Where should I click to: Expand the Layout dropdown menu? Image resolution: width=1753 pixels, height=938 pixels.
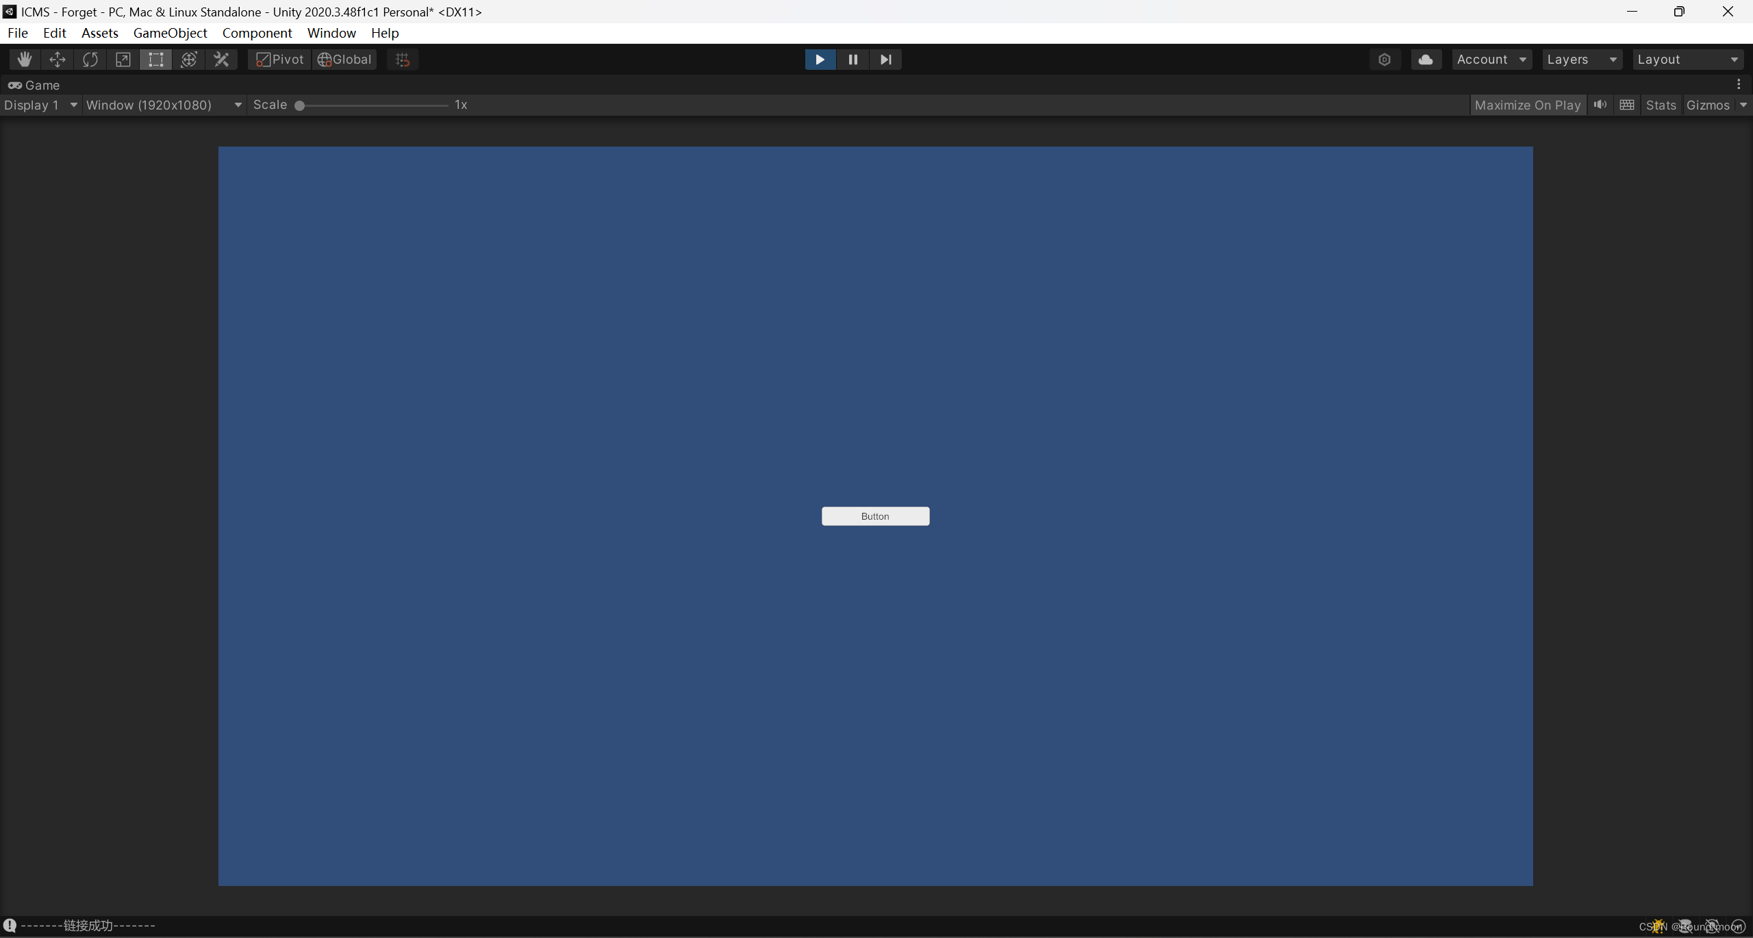(x=1687, y=59)
